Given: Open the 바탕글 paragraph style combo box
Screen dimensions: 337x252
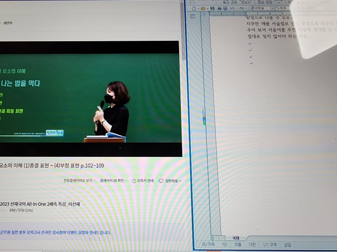Looking at the screenshot, I should [x=262, y=8].
